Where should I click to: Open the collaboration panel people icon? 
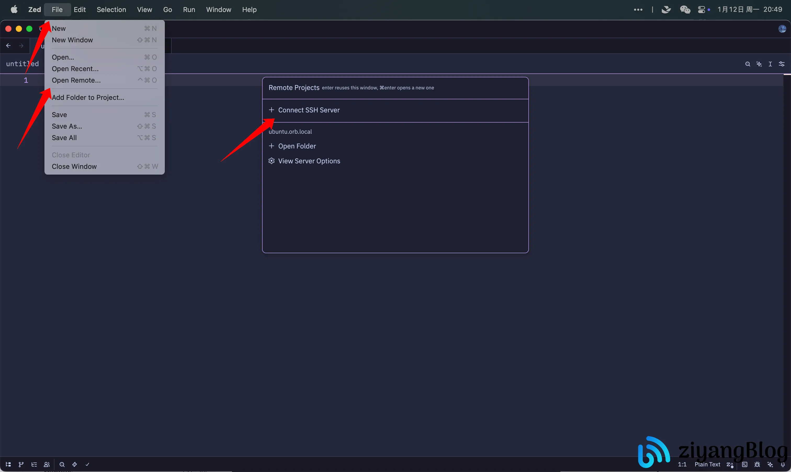47,464
